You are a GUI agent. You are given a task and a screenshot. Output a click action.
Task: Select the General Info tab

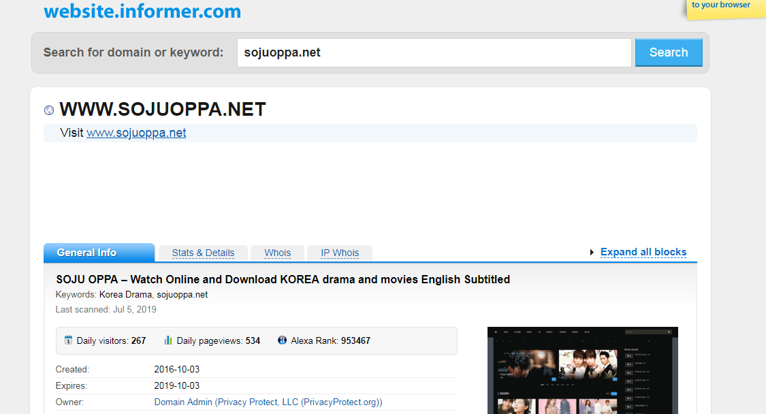click(x=99, y=252)
